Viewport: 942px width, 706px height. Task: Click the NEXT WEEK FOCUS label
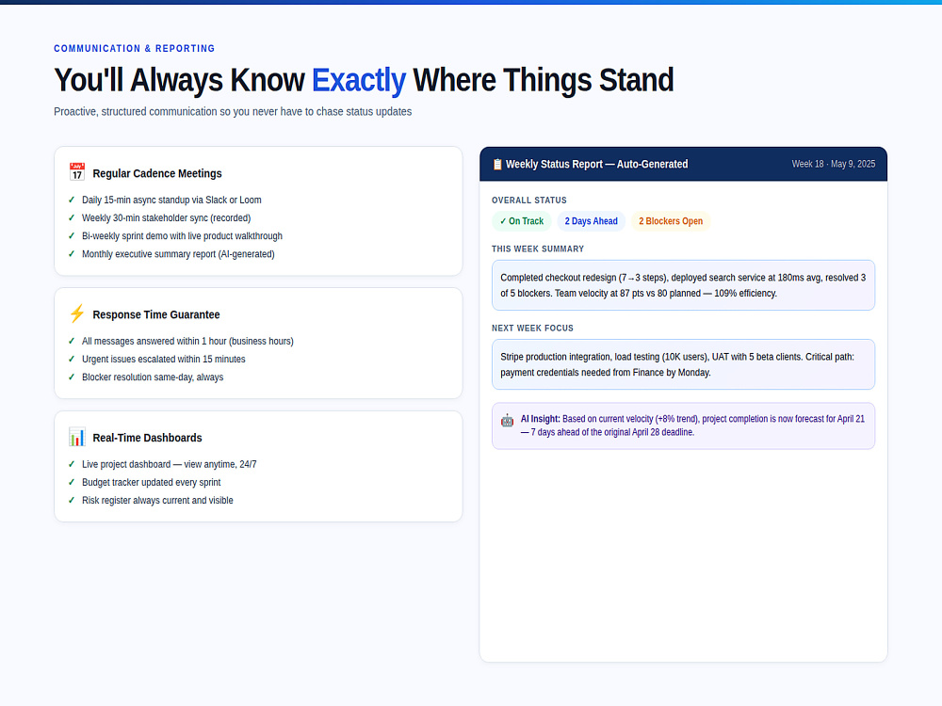tap(532, 328)
